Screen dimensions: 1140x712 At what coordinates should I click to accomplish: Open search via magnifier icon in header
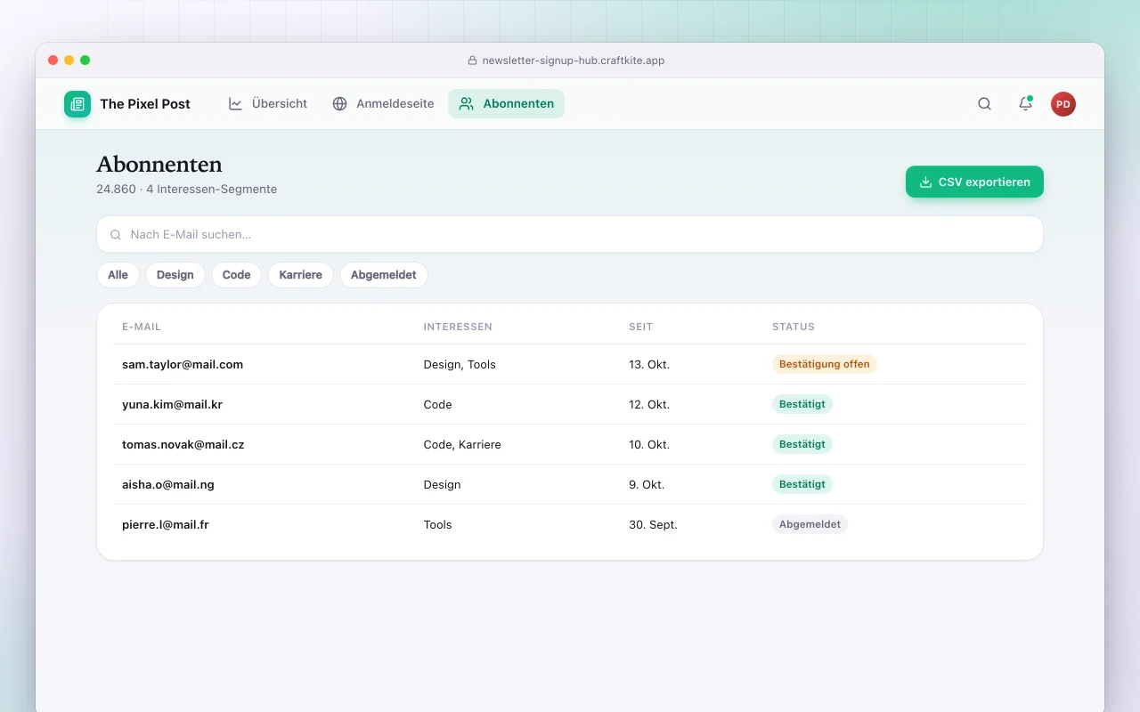[x=984, y=104]
